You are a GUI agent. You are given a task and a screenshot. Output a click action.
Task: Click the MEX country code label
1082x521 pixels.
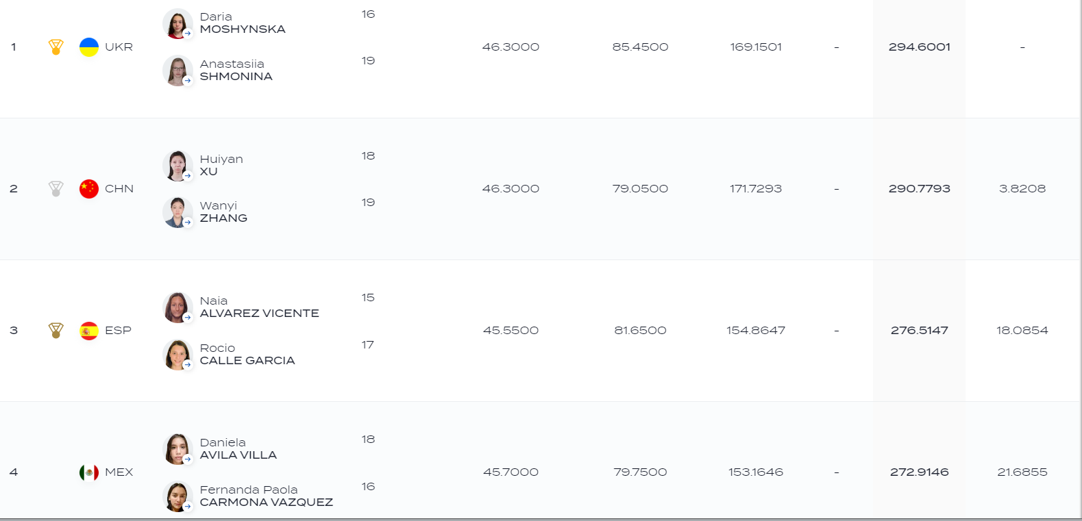pos(119,472)
